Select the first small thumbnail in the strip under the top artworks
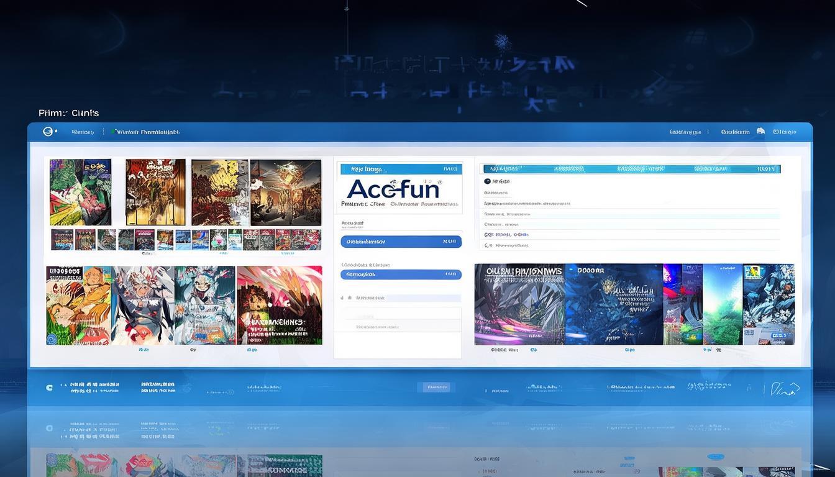Viewport: 835px width, 477px height. coord(62,239)
